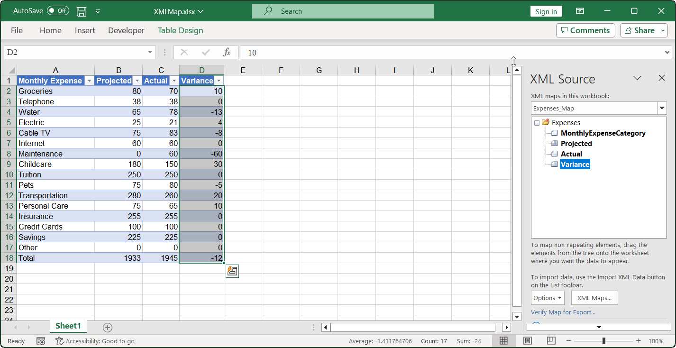The height and width of the screenshot is (348, 676).
Task: Close the XML Source pane
Action: 662,78
